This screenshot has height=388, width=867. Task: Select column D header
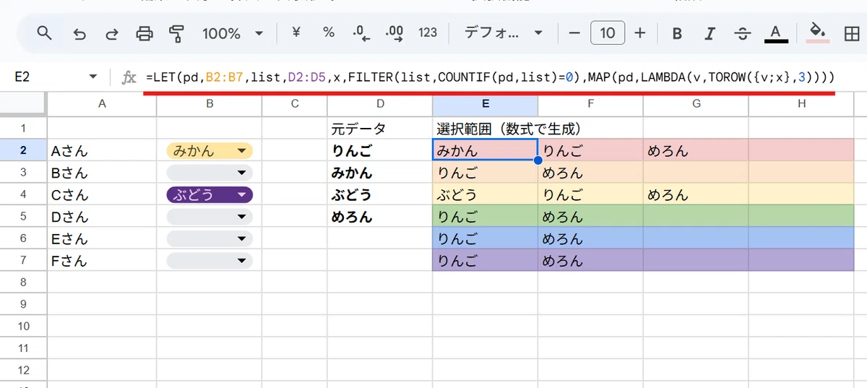coord(380,104)
